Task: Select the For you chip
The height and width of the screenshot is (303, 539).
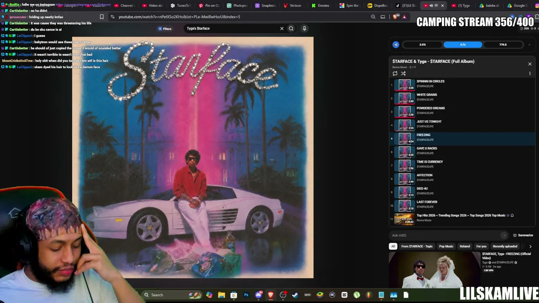Action: click(481, 247)
